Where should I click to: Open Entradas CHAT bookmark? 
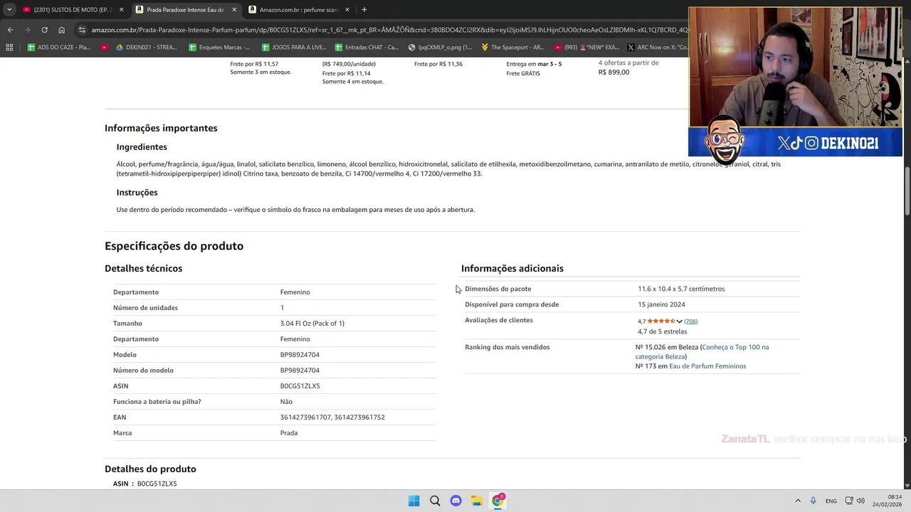pos(367,47)
